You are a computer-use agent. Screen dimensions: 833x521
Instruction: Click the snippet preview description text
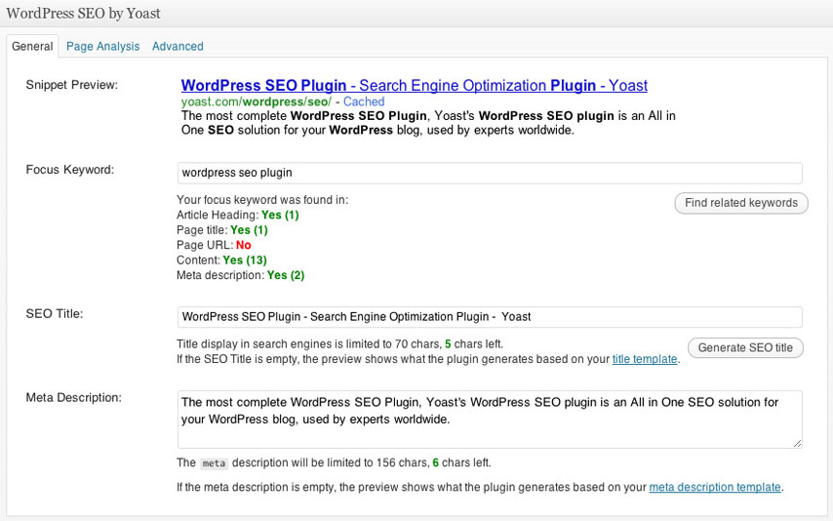(427, 123)
